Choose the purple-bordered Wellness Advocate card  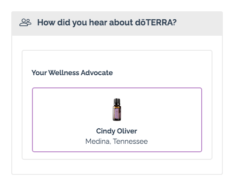pyautogui.click(x=117, y=120)
